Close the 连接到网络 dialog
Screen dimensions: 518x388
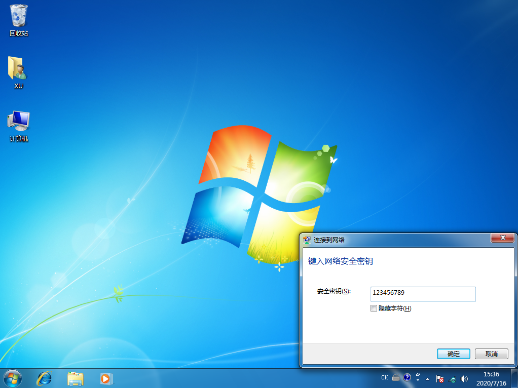pyautogui.click(x=503, y=238)
